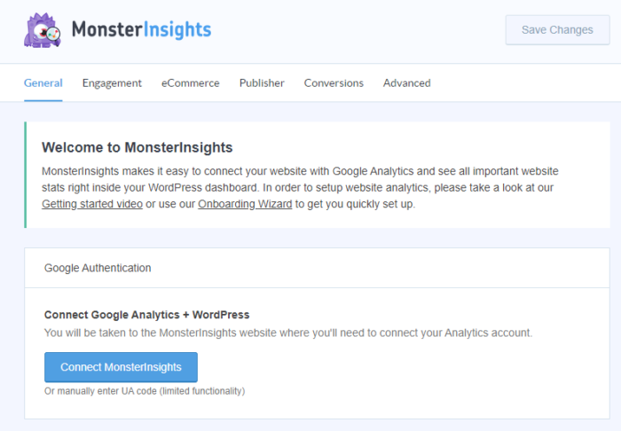Select the General tab
The height and width of the screenshot is (431, 621).
point(43,83)
